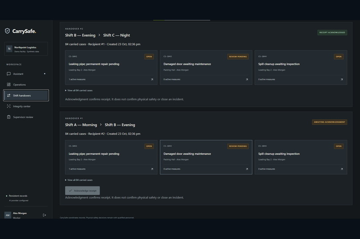The height and width of the screenshot is (239, 360).
Task: Click the notification dot beside Assistant
Action: [45, 73]
